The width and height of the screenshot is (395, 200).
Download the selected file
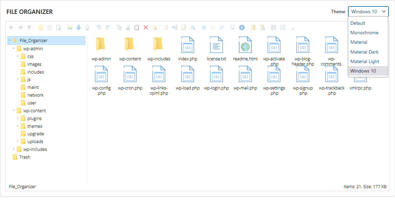point(78,27)
